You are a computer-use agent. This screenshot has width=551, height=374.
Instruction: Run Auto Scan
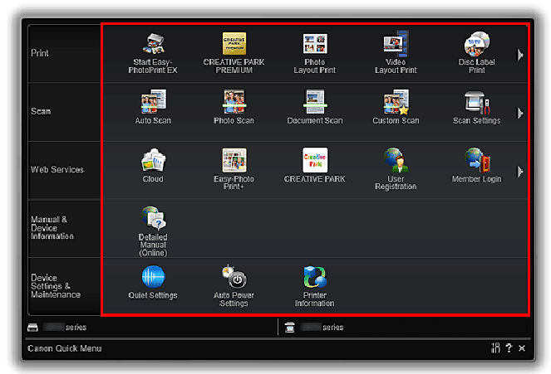tap(153, 107)
